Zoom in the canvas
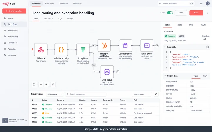Image resolution: width=212 pixels, height=132 pixels. [46, 84]
